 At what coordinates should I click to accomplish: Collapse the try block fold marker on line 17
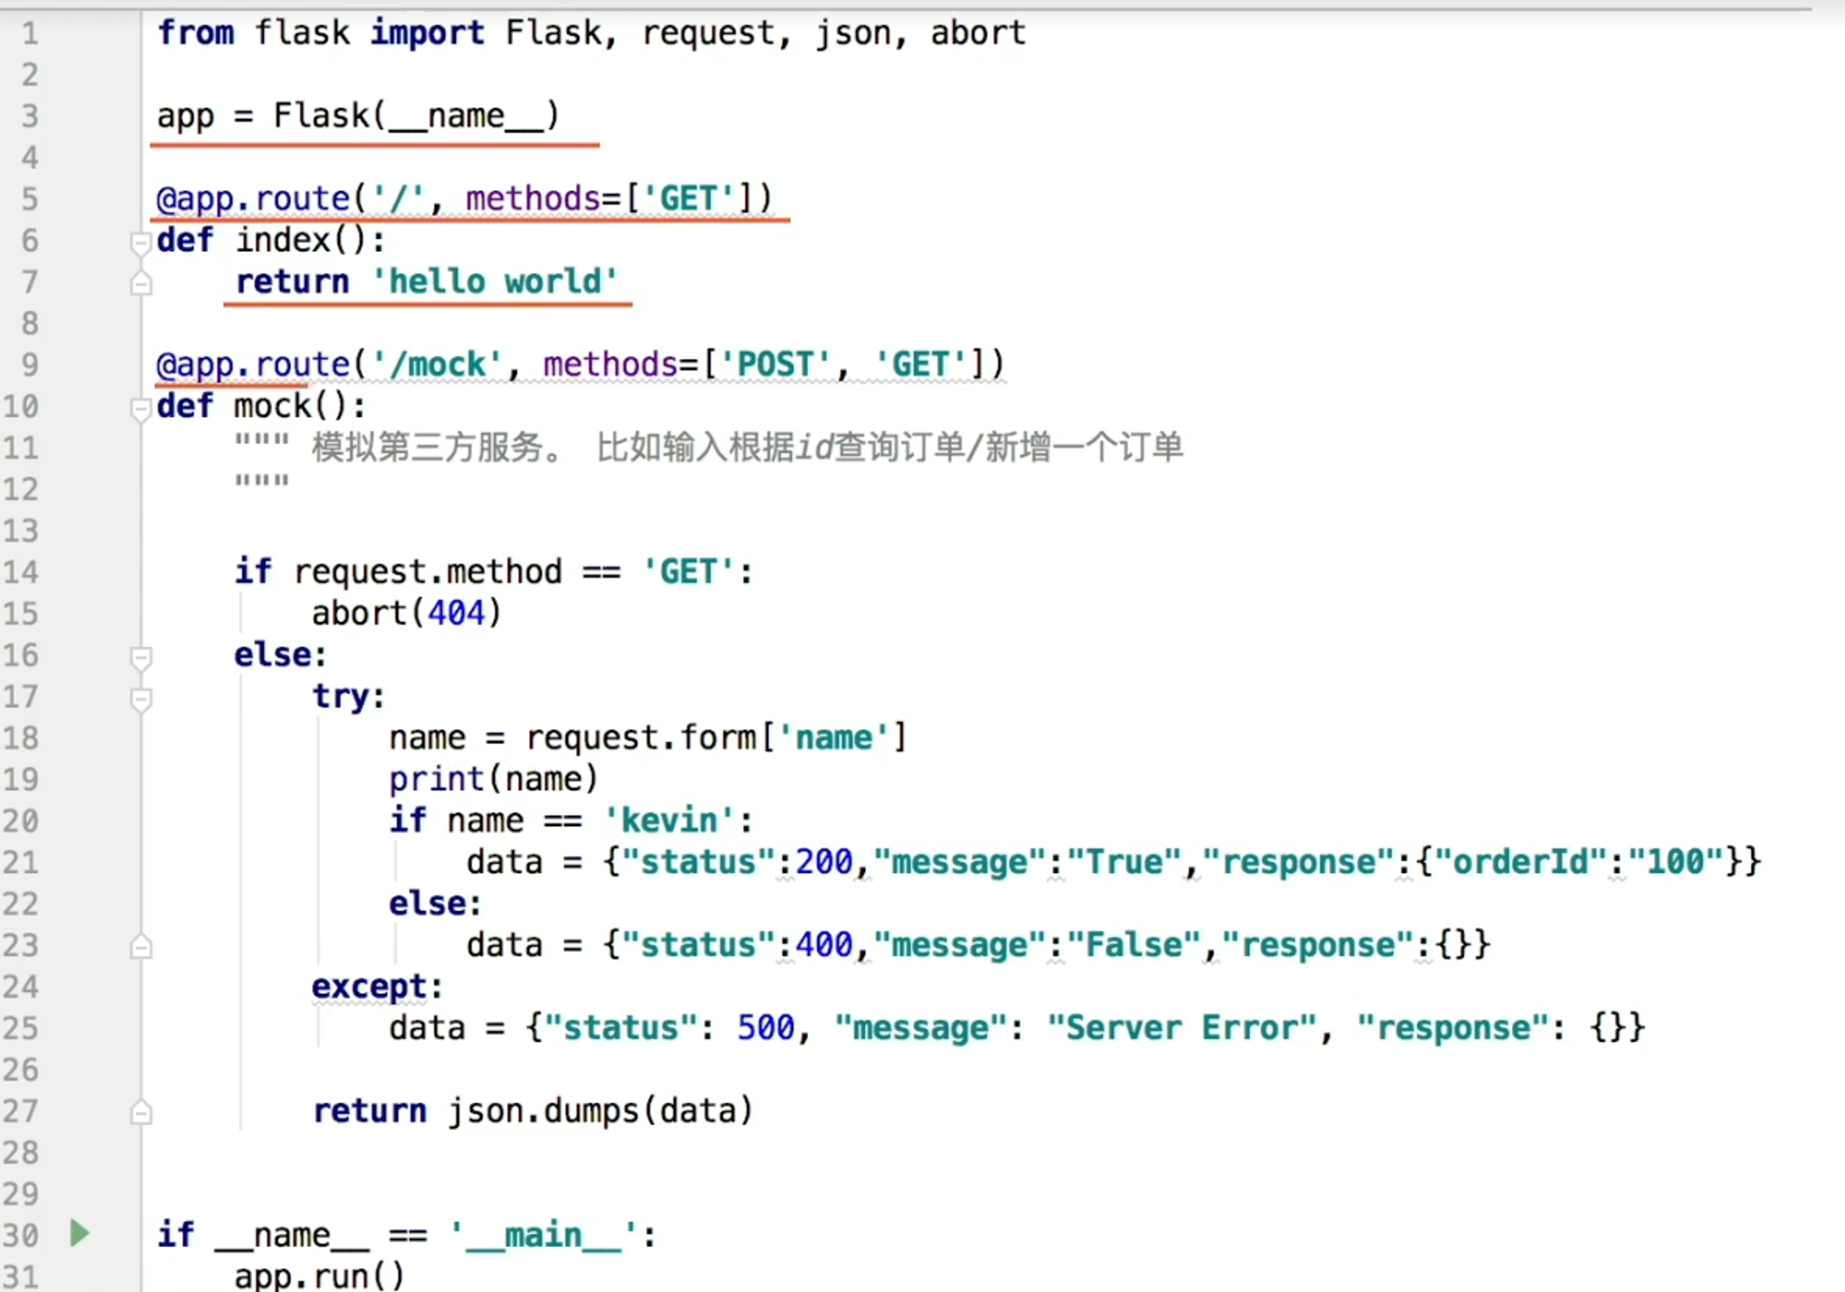140,699
